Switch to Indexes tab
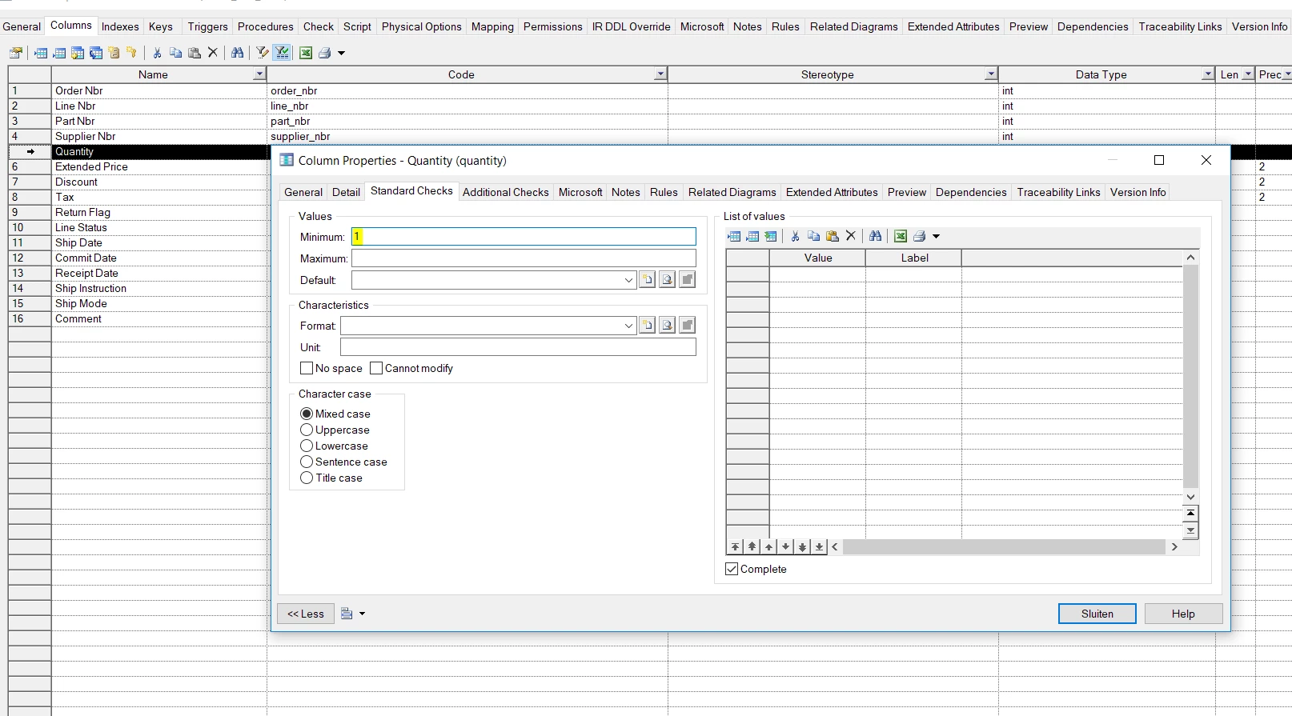Image resolution: width=1292 pixels, height=716 pixels. (120, 26)
